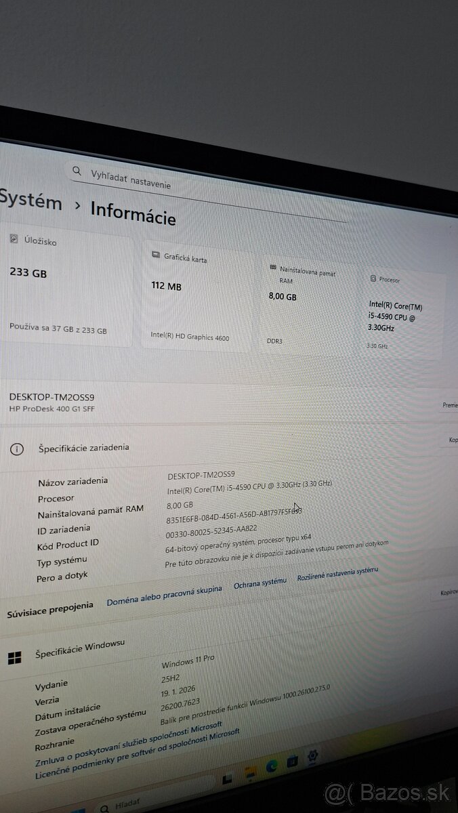Screen dimensions: 458x813
Task: Click the Intel(R) HD Graphics 4600 text
Action: point(189,337)
